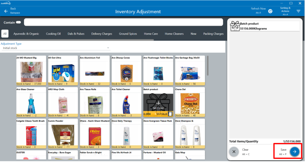
Task: Select the Cooking Oil category tab
Action: pyautogui.click(x=53, y=34)
